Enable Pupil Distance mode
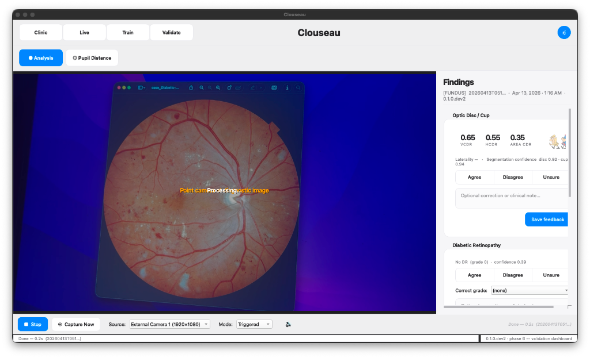 92,57
